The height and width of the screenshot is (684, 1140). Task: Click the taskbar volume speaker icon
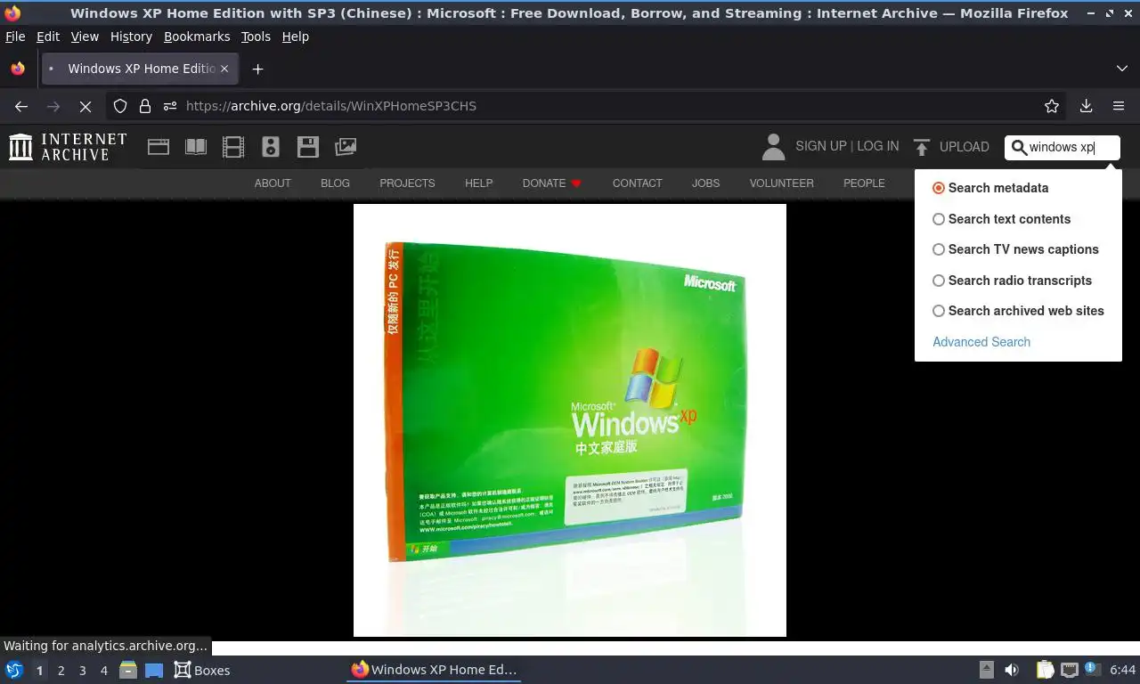[x=1012, y=670]
